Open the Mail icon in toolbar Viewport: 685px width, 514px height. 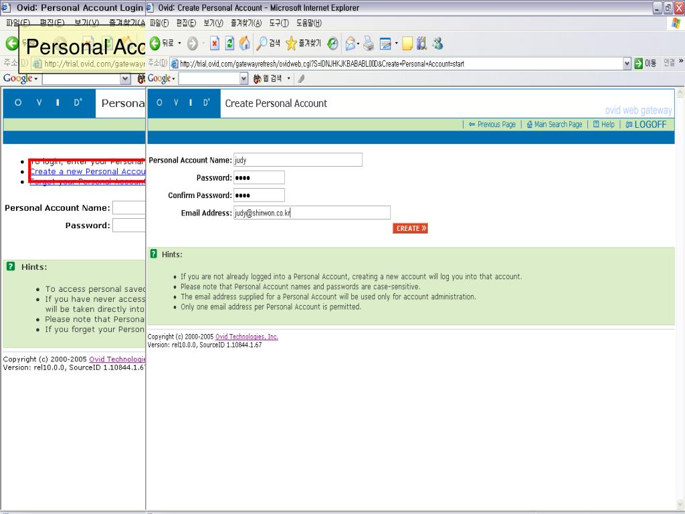click(351, 44)
